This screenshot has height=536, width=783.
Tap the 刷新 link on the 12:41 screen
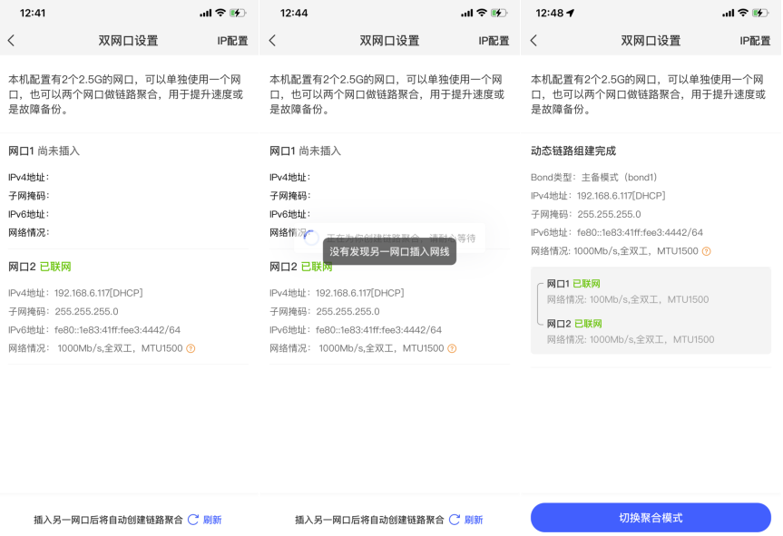212,520
